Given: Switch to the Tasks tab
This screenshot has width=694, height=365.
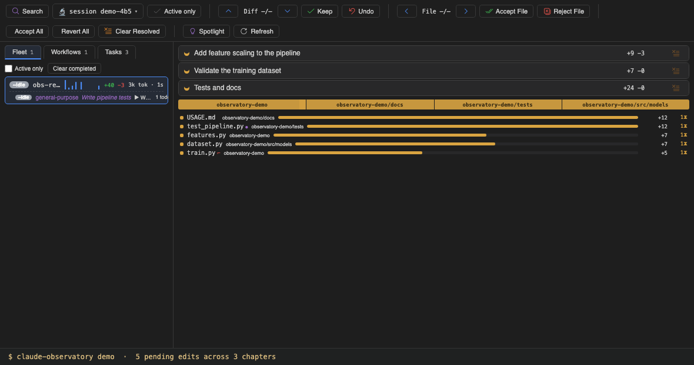Looking at the screenshot, I should coord(116,52).
